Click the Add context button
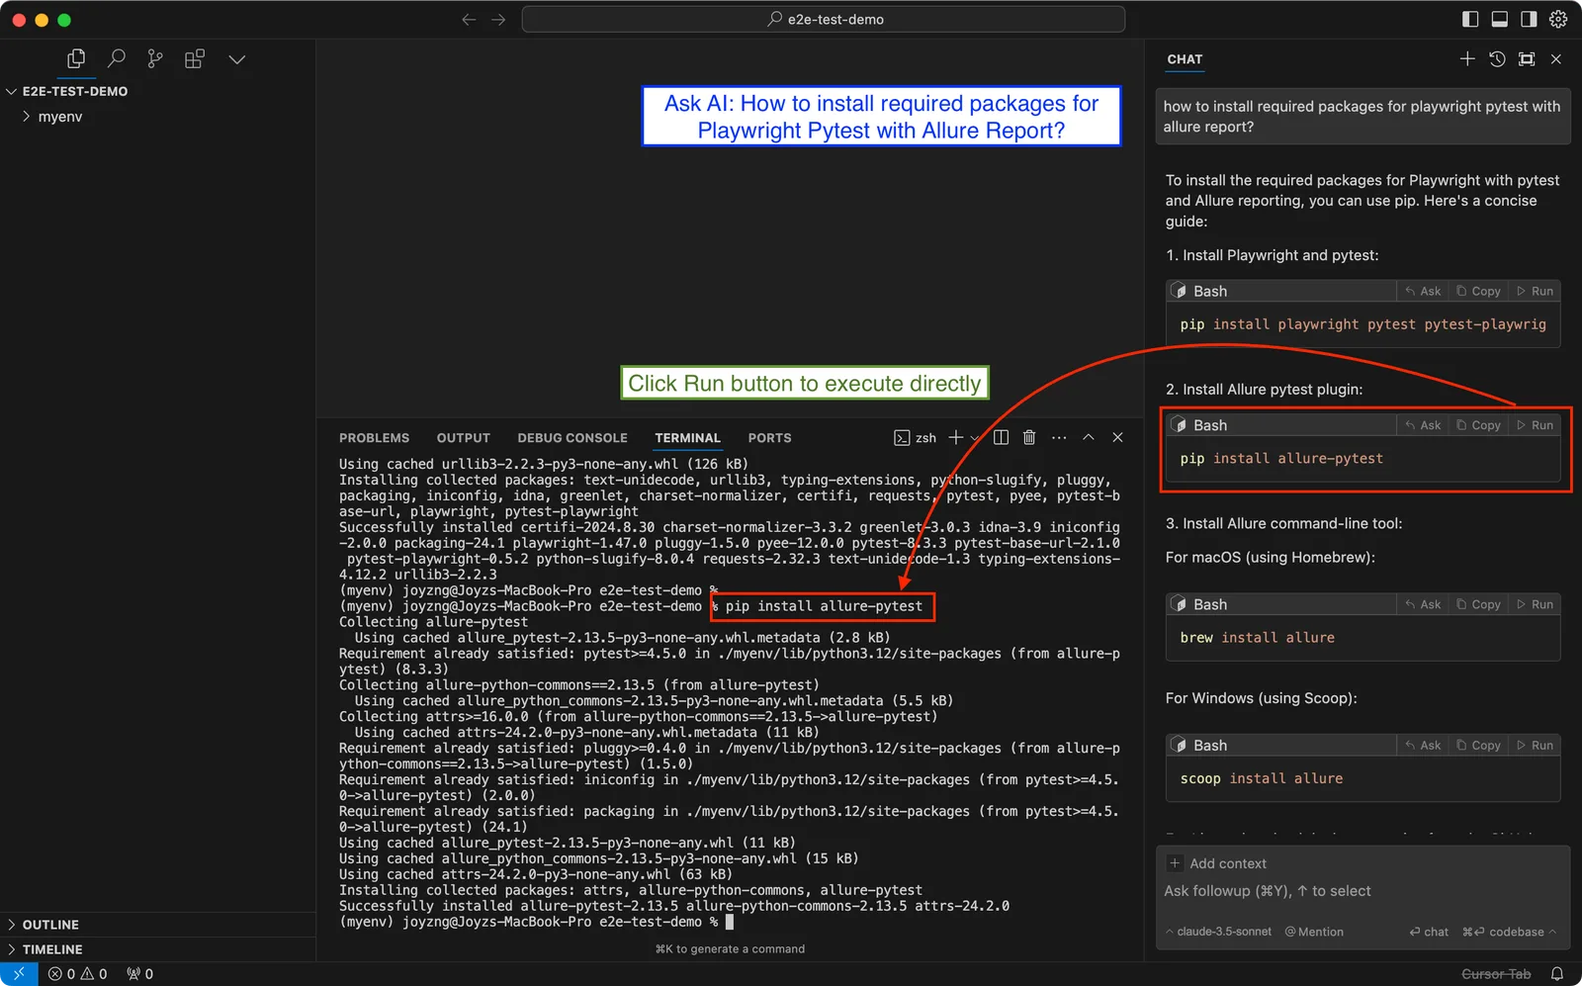Viewport: 1582px width, 986px height. point(1217,863)
